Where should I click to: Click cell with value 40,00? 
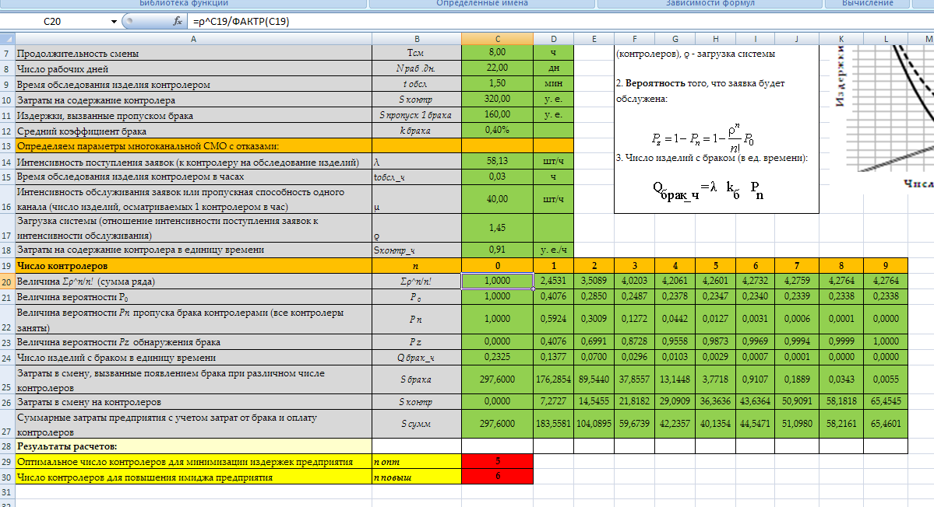497,199
